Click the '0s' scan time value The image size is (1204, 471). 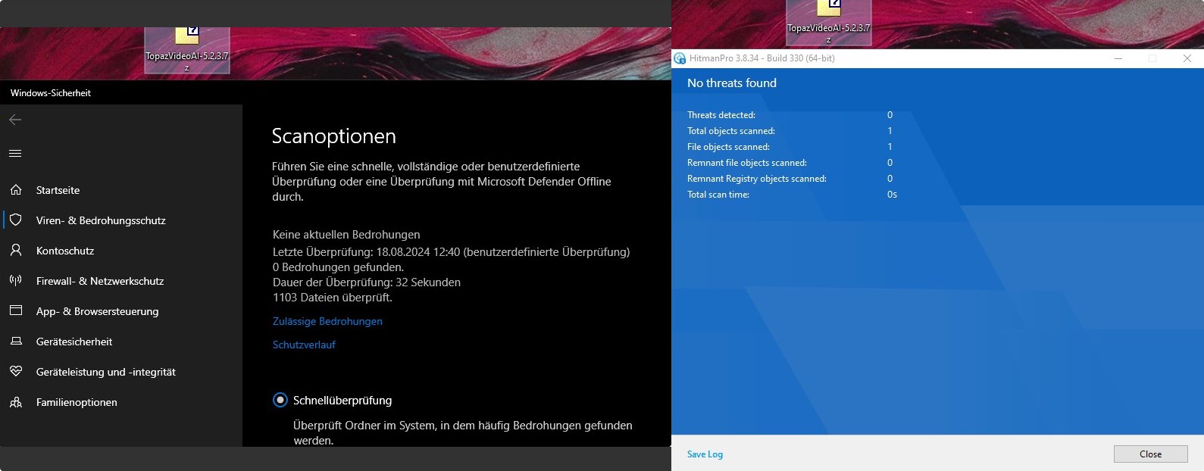point(892,195)
